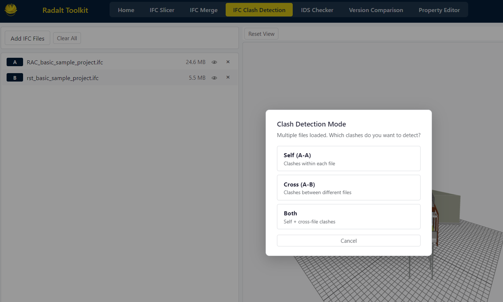Hide the rst_basic_sample_project.ifc model
Viewport: 503px width, 302px height.
click(214, 78)
